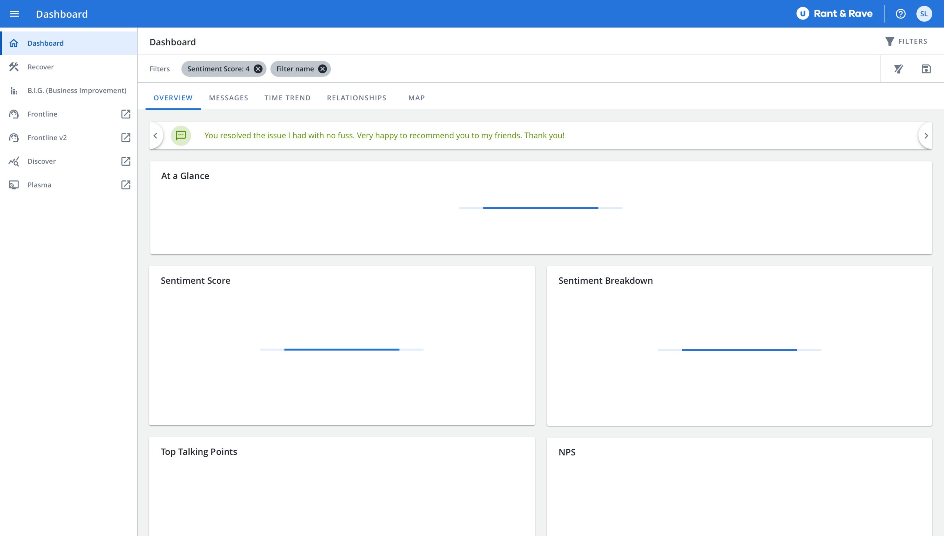Open the hamburger navigation menu
The image size is (944, 536).
point(14,14)
